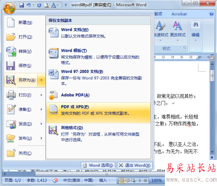Toggle the ruler view icon above scrollbar
The image size is (217, 186).
[x=212, y=58]
